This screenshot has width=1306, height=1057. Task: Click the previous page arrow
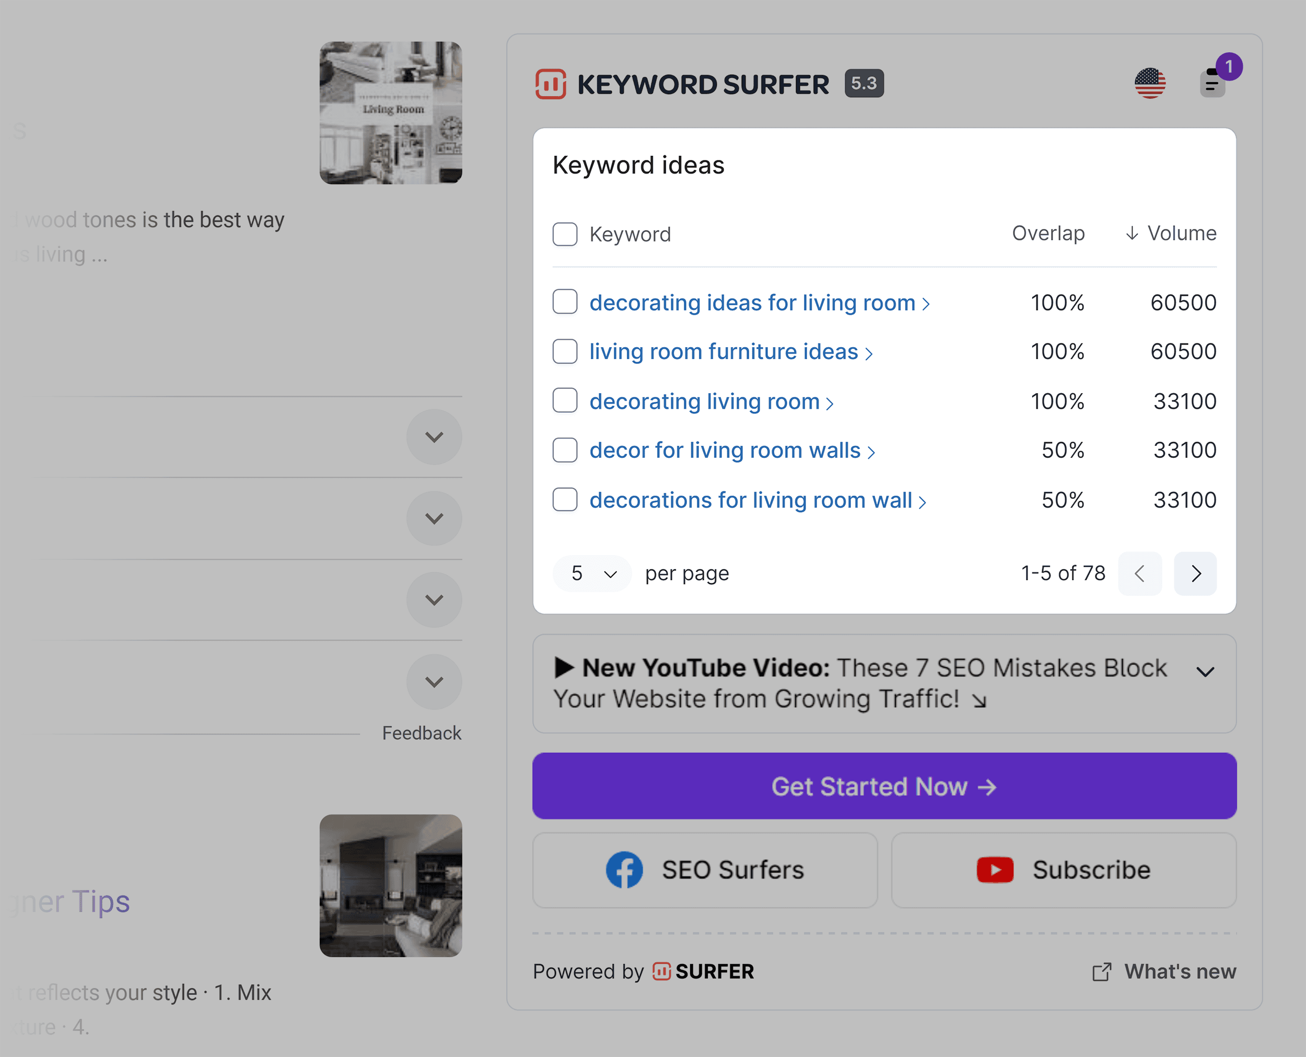click(1139, 573)
